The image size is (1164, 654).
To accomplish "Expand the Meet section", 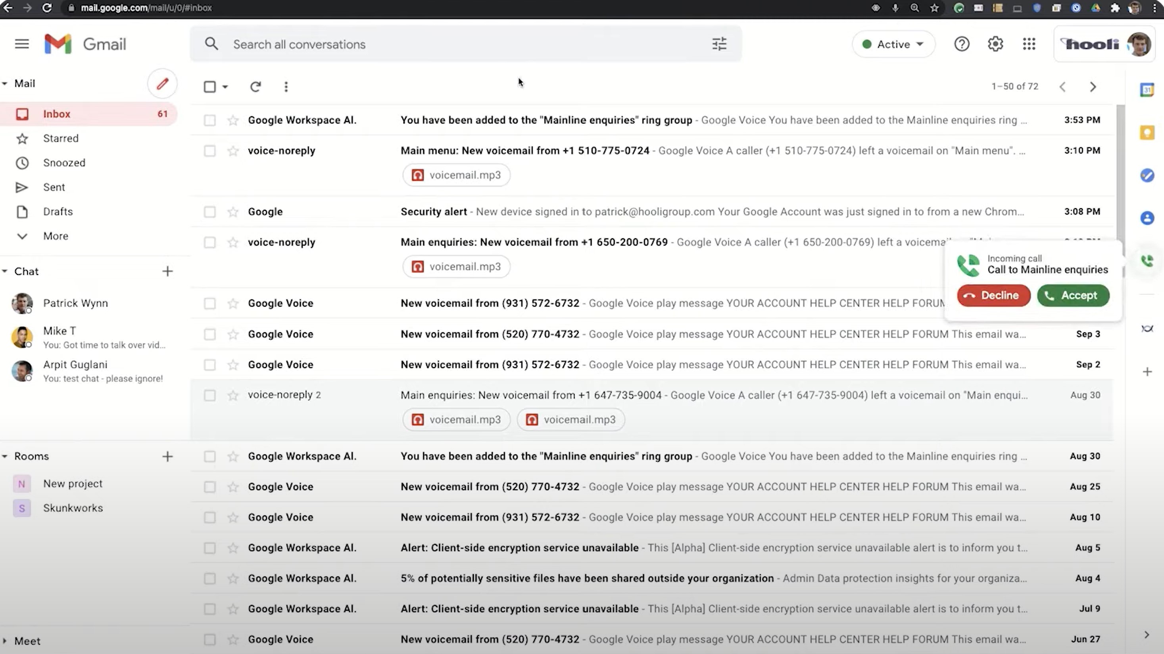I will 4,641.
